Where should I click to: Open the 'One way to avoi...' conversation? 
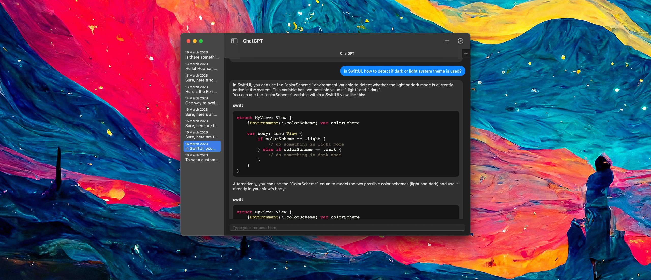coord(202,101)
